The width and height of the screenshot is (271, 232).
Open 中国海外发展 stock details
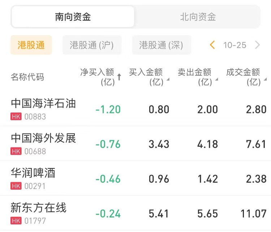43,138
